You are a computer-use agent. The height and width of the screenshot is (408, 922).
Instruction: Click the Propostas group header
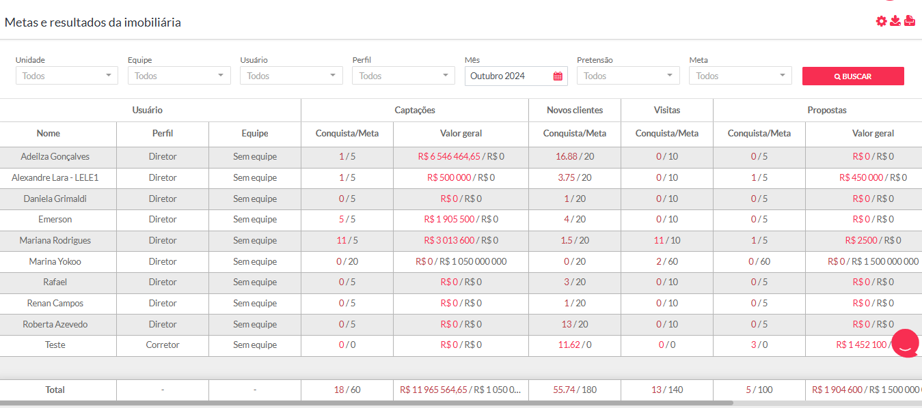click(x=827, y=110)
